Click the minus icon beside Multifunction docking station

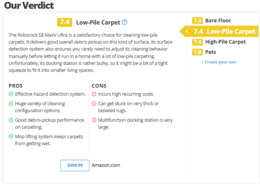tap(94, 120)
